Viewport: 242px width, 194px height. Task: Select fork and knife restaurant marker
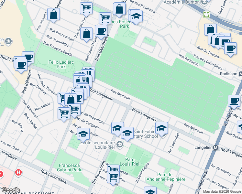(x=86, y=80)
